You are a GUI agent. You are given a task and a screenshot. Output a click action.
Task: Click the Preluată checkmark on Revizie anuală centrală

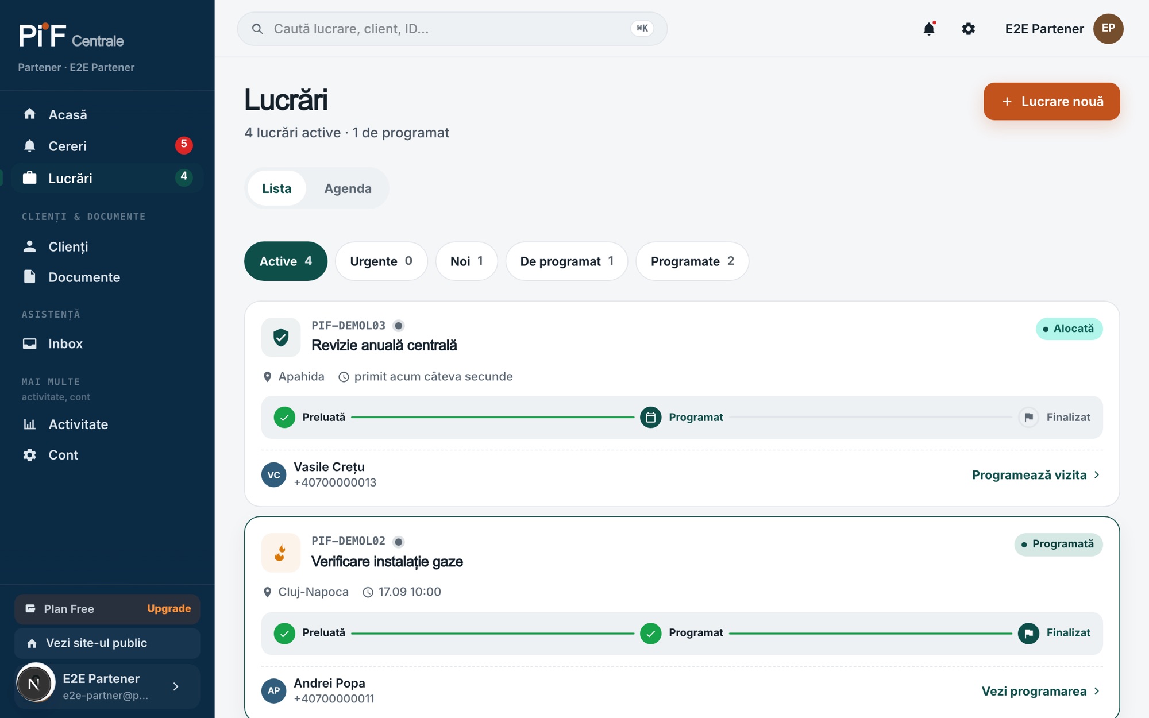pos(284,417)
